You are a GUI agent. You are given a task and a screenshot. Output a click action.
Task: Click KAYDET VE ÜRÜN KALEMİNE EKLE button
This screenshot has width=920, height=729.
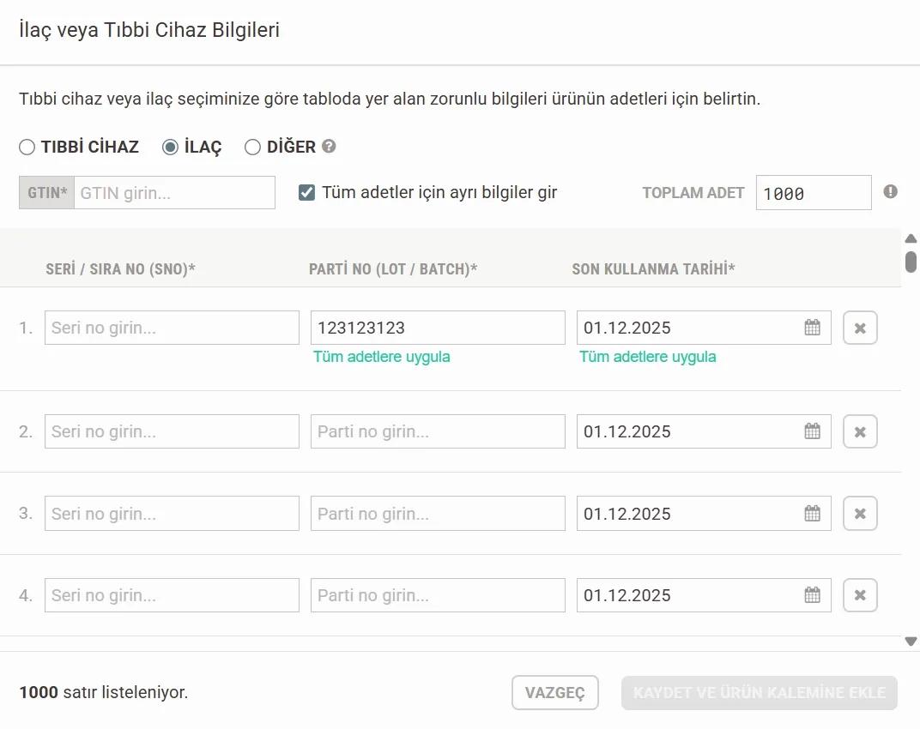[x=759, y=692]
